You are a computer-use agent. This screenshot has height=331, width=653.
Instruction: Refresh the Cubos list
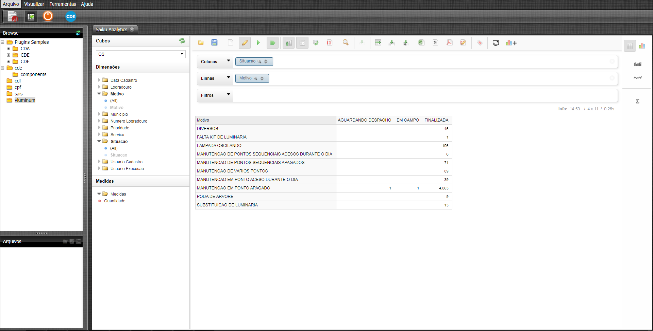click(x=182, y=41)
